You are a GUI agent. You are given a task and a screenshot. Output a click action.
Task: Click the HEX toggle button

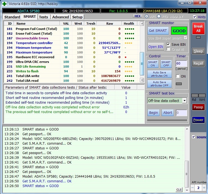pos(137,16)
